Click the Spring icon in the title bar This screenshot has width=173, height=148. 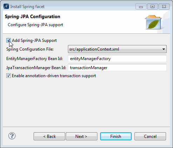click(6, 6)
